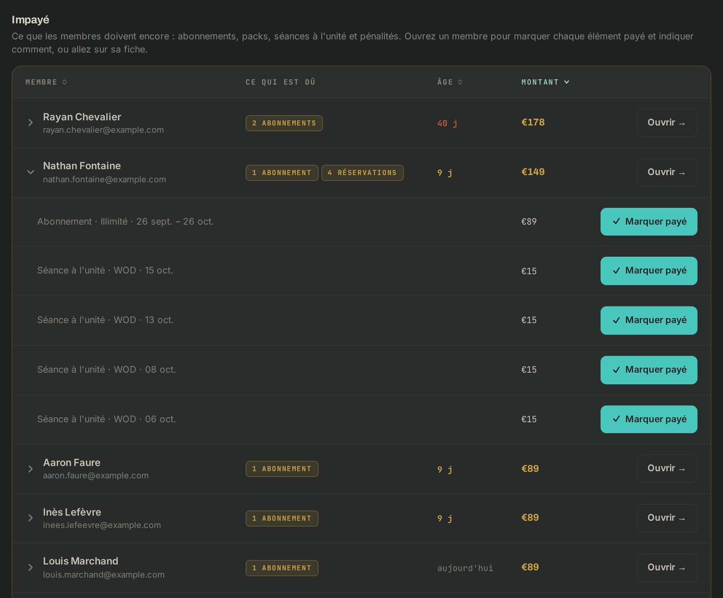Mark Illimité abonnement 26 sept. as paid
Viewport: 723px width, 598px height.
[x=649, y=221]
